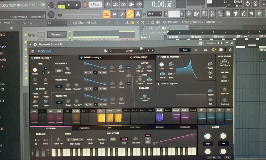This screenshot has width=266, height=160.
Task: Toggle Oscillator 1 FM button
Action: (x=128, y=68)
